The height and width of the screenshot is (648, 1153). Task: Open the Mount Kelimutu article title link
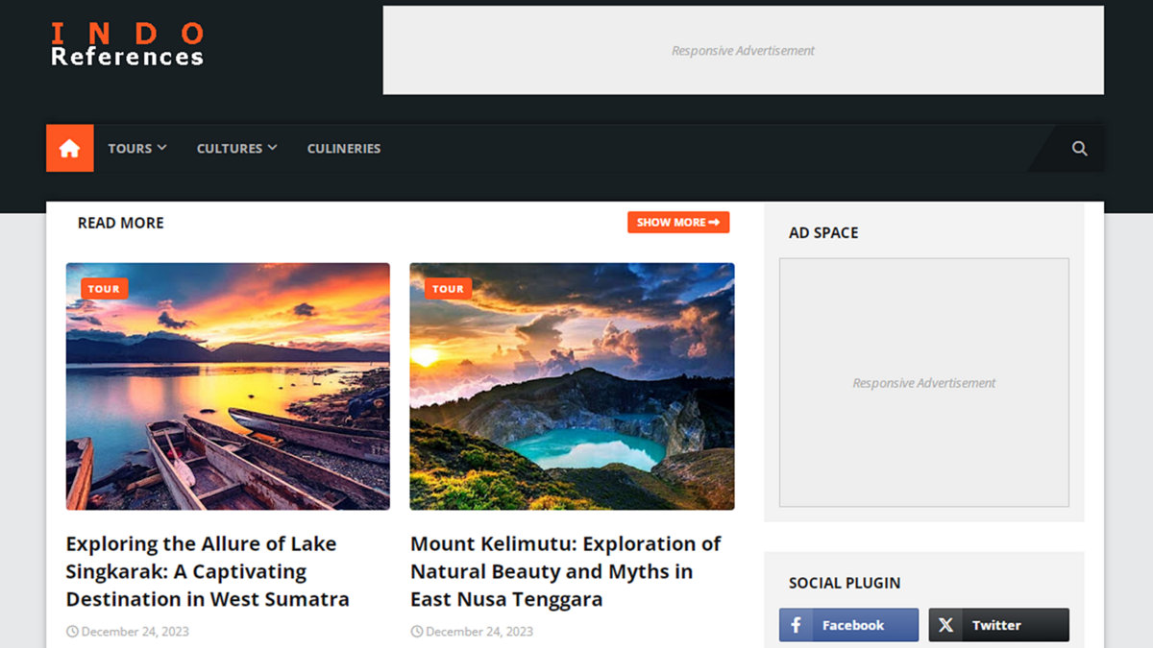(565, 571)
